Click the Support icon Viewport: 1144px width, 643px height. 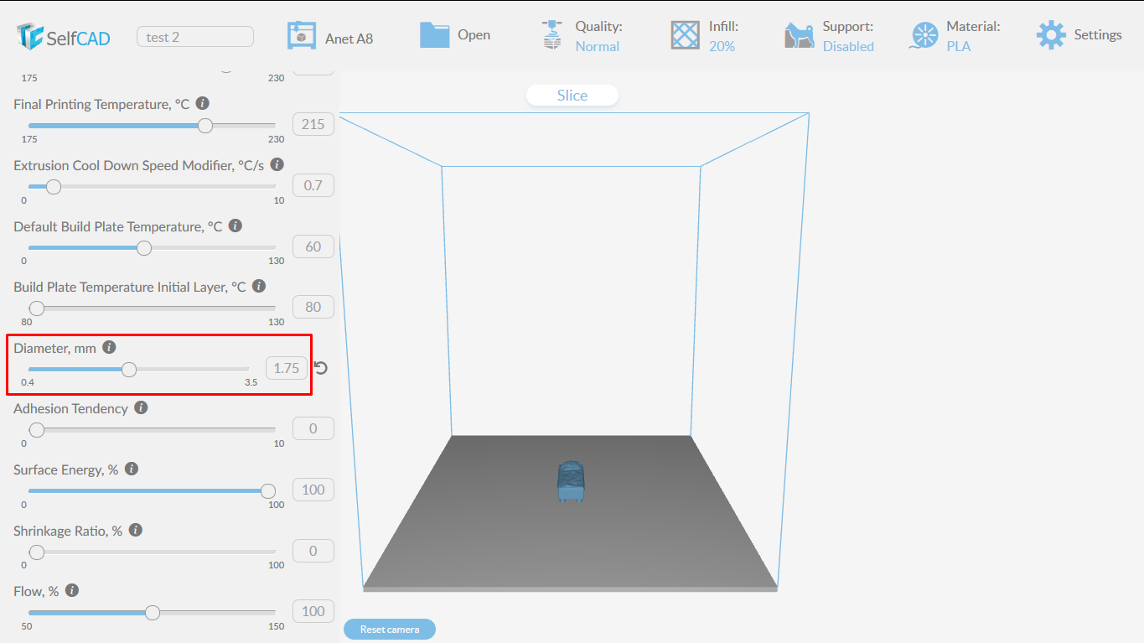(800, 35)
